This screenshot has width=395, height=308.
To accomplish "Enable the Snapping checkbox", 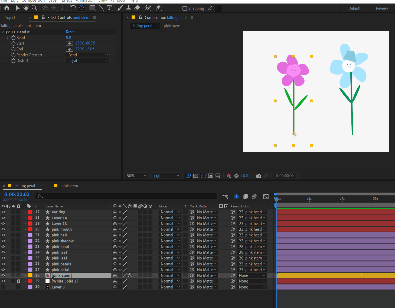I will [x=185, y=8].
